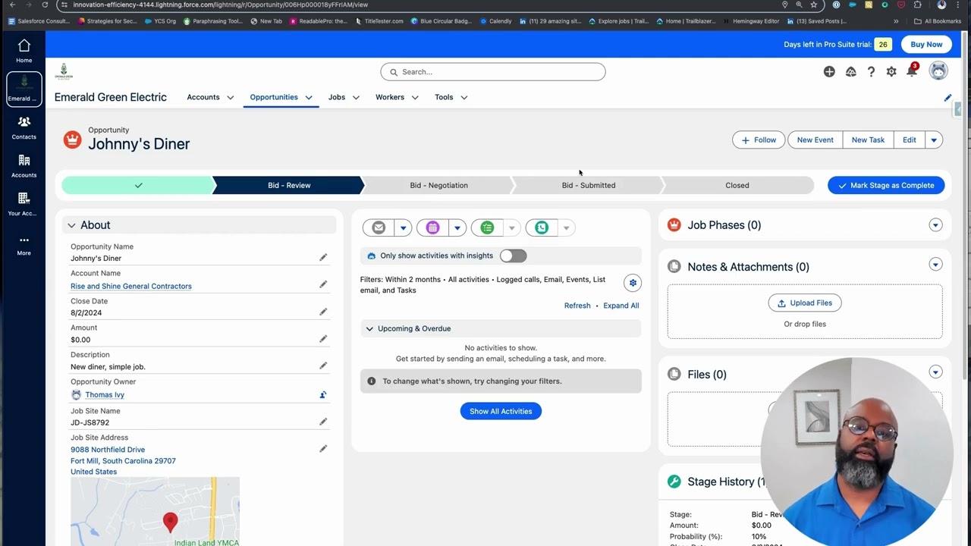This screenshot has height=546, width=971.
Task: Click Upload Files in Notes & Attachments
Action: [x=805, y=303]
